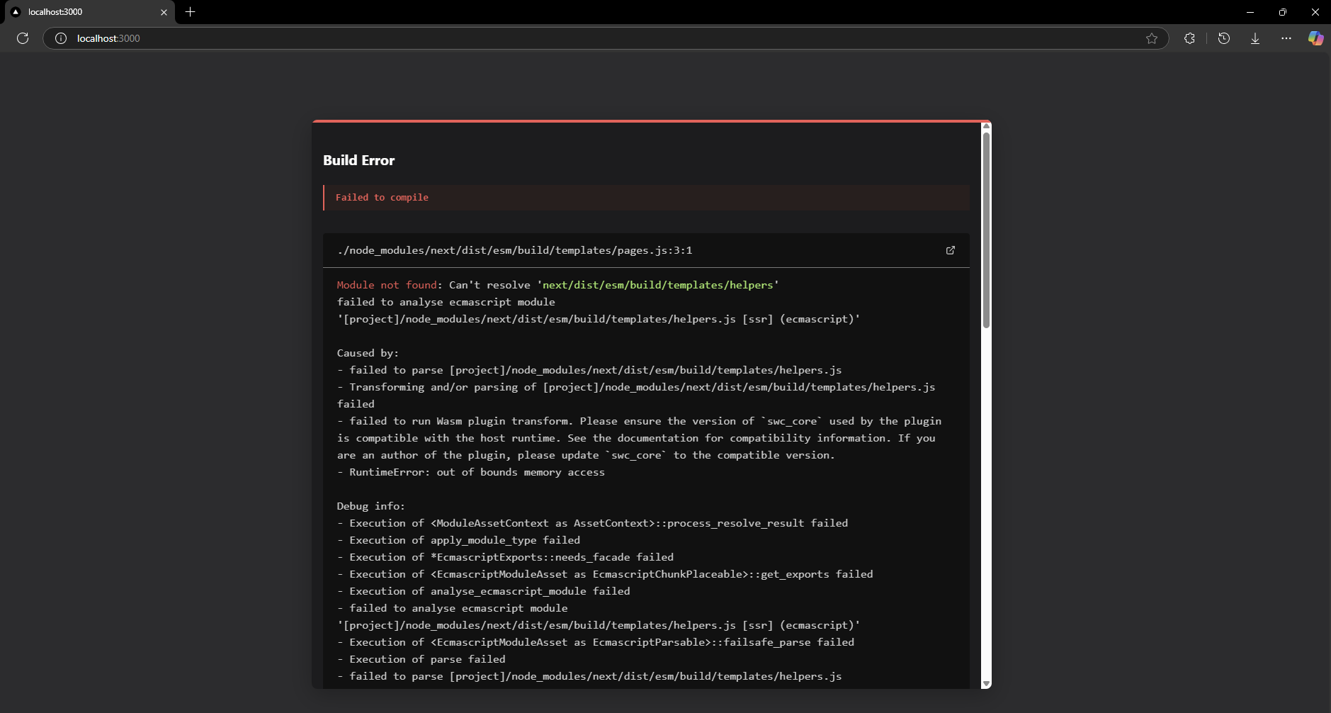Open browser History panel

click(x=1224, y=38)
